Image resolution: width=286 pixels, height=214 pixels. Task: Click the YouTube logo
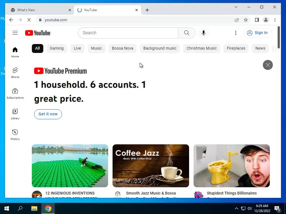(38, 33)
